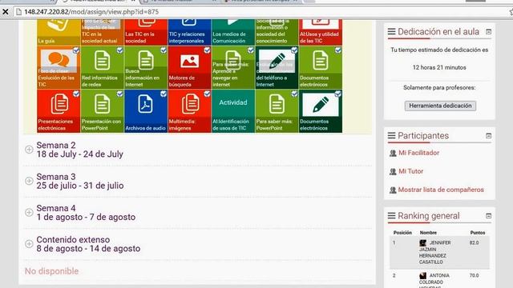Expand the Semana 4 section

pyautogui.click(x=29, y=213)
